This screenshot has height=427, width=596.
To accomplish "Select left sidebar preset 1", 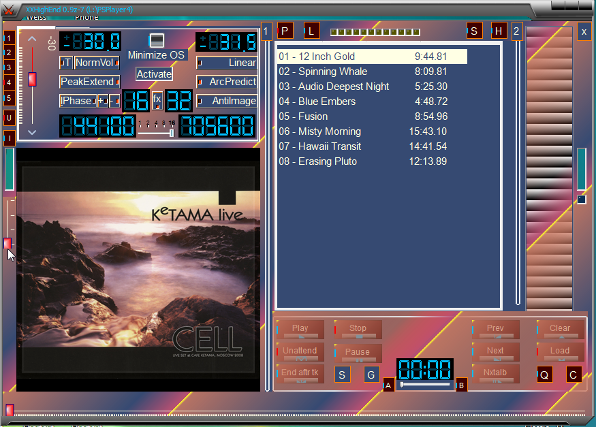I will pyautogui.click(x=9, y=38).
